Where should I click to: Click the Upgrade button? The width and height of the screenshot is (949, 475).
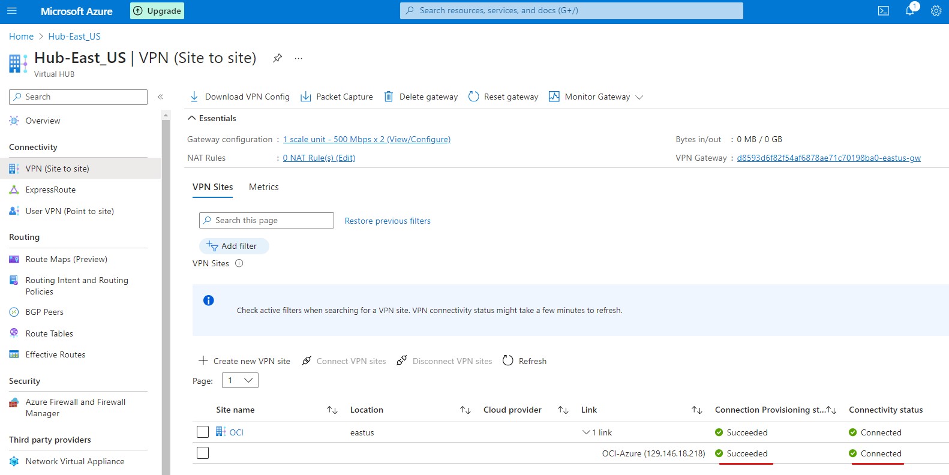[x=157, y=11]
